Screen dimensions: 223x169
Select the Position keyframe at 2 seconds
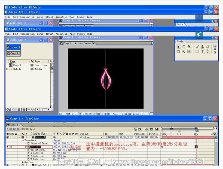(196, 147)
